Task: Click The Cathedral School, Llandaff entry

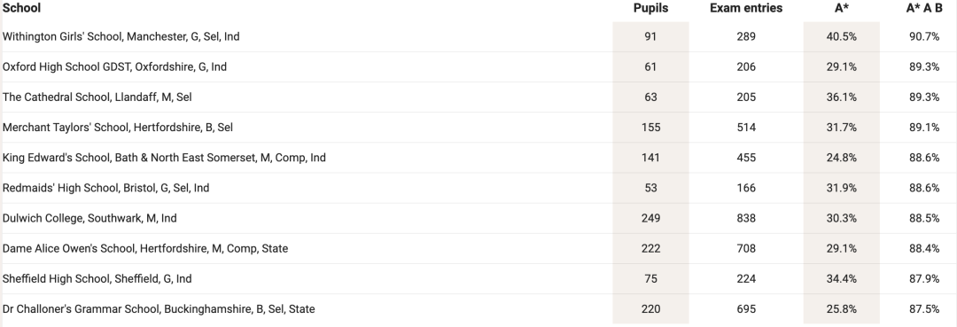Action: click(x=97, y=97)
